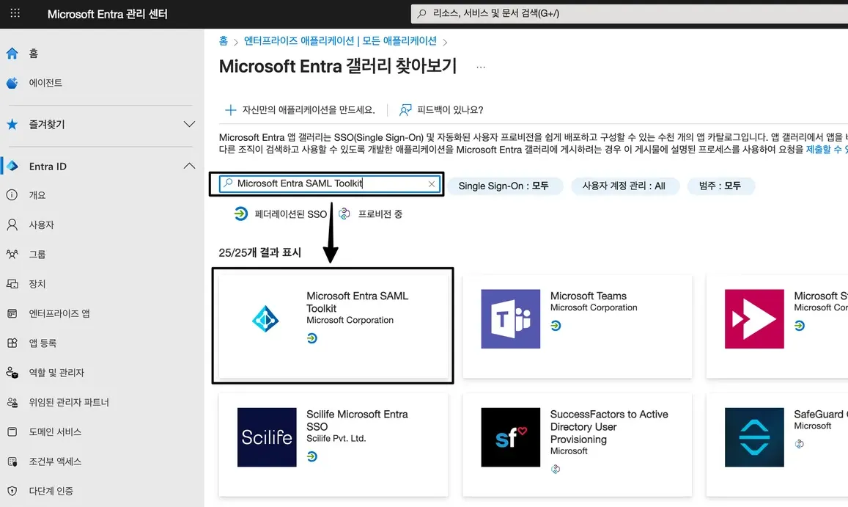The width and height of the screenshot is (848, 507).
Task: Expand the 즐겨찾기 favorites section chevron
Action: click(189, 124)
